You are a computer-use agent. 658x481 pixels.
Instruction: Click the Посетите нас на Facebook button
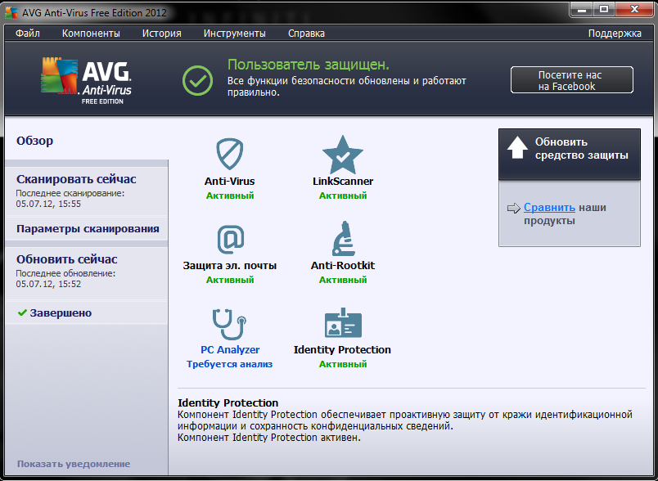click(x=571, y=80)
